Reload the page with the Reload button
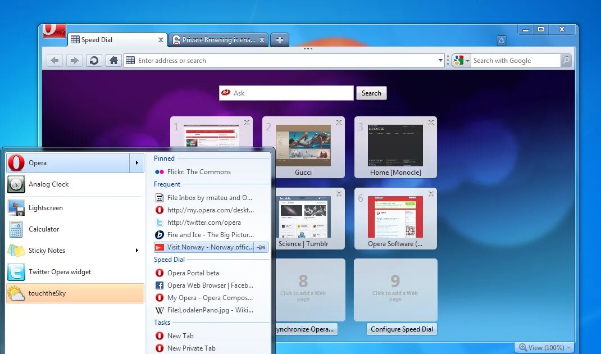This screenshot has height=354, width=601. tap(94, 60)
